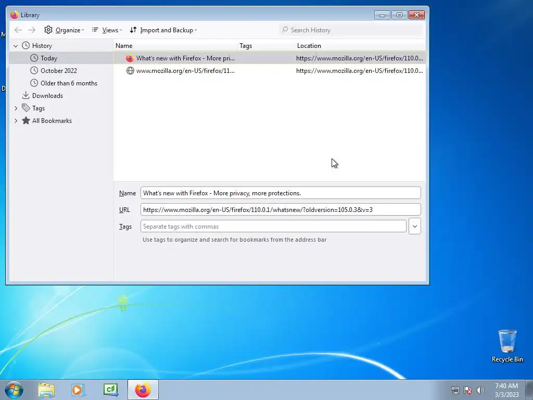The width and height of the screenshot is (533, 400).
Task: Open the Views dropdown menu
Action: (107, 30)
